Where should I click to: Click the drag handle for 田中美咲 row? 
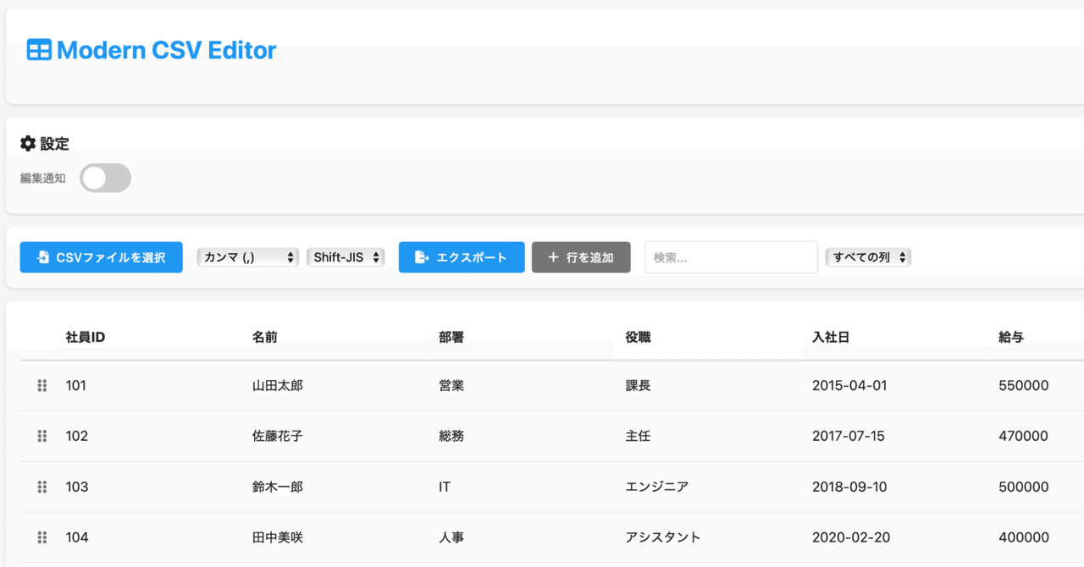(x=41, y=537)
